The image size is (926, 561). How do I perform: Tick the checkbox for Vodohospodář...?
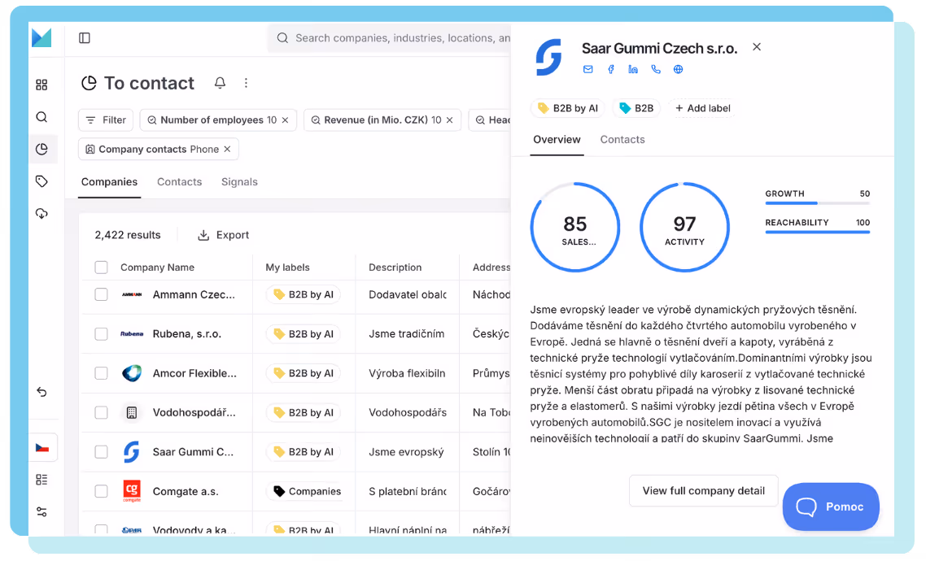(x=101, y=412)
